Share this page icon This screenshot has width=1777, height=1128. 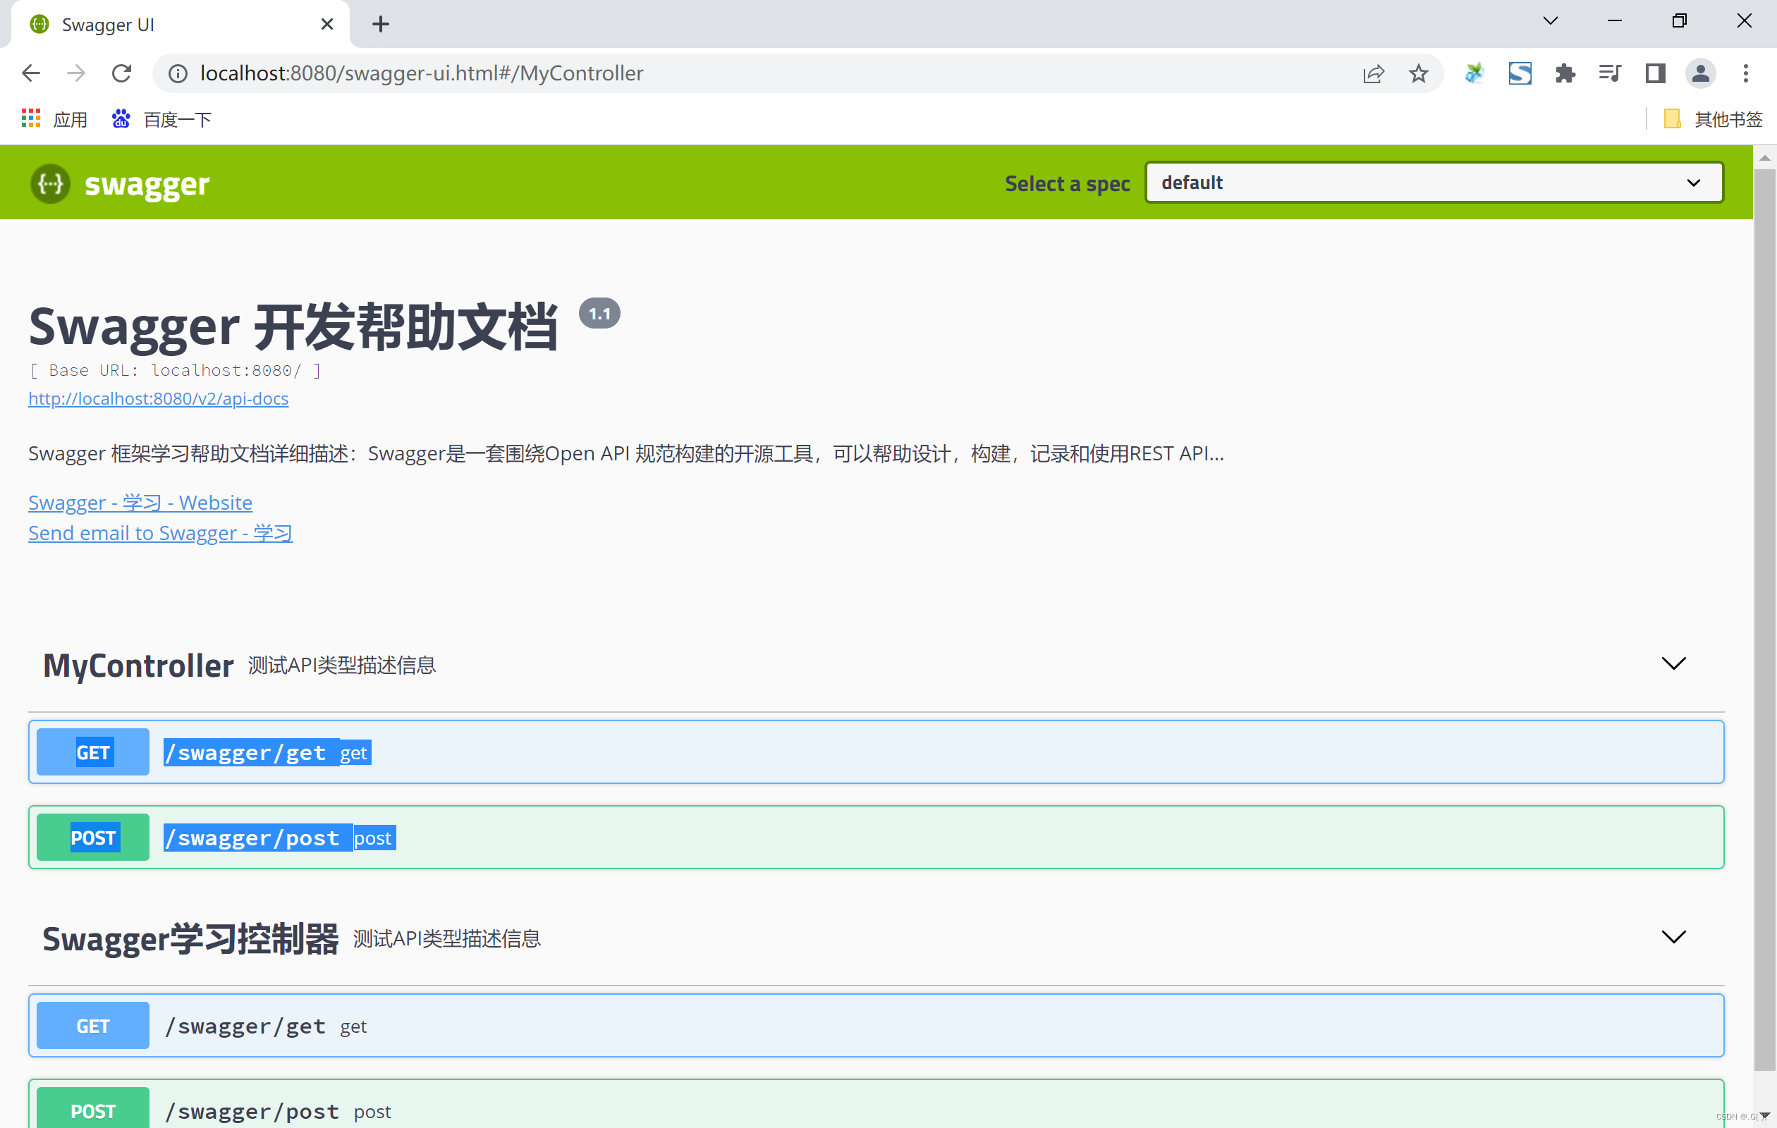click(x=1374, y=73)
